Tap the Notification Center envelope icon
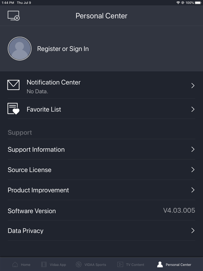Viewport: 203px width, 271px height. tap(13, 85)
